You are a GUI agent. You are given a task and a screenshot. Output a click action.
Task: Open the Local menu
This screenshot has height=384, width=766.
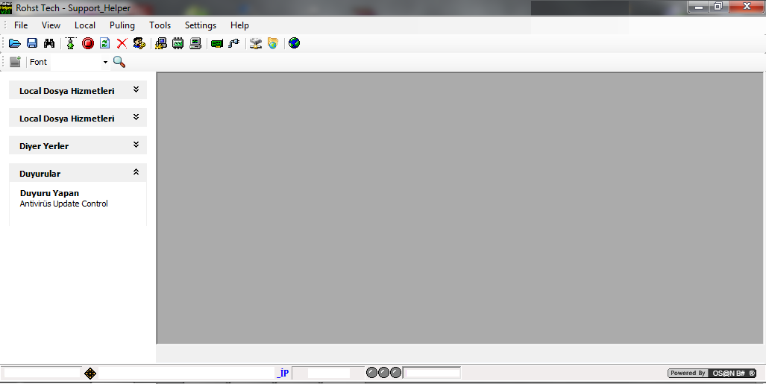(85, 25)
